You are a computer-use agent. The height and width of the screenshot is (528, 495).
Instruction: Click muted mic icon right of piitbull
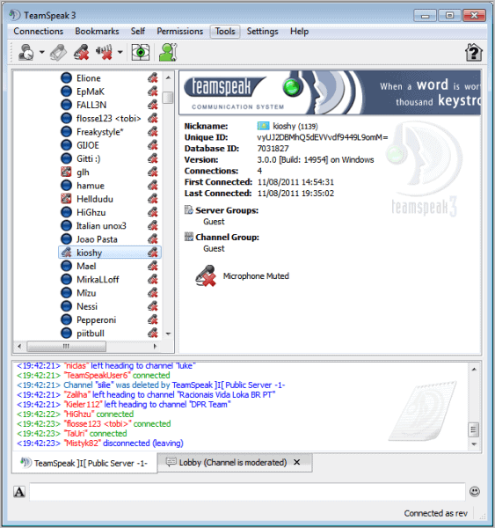153,333
